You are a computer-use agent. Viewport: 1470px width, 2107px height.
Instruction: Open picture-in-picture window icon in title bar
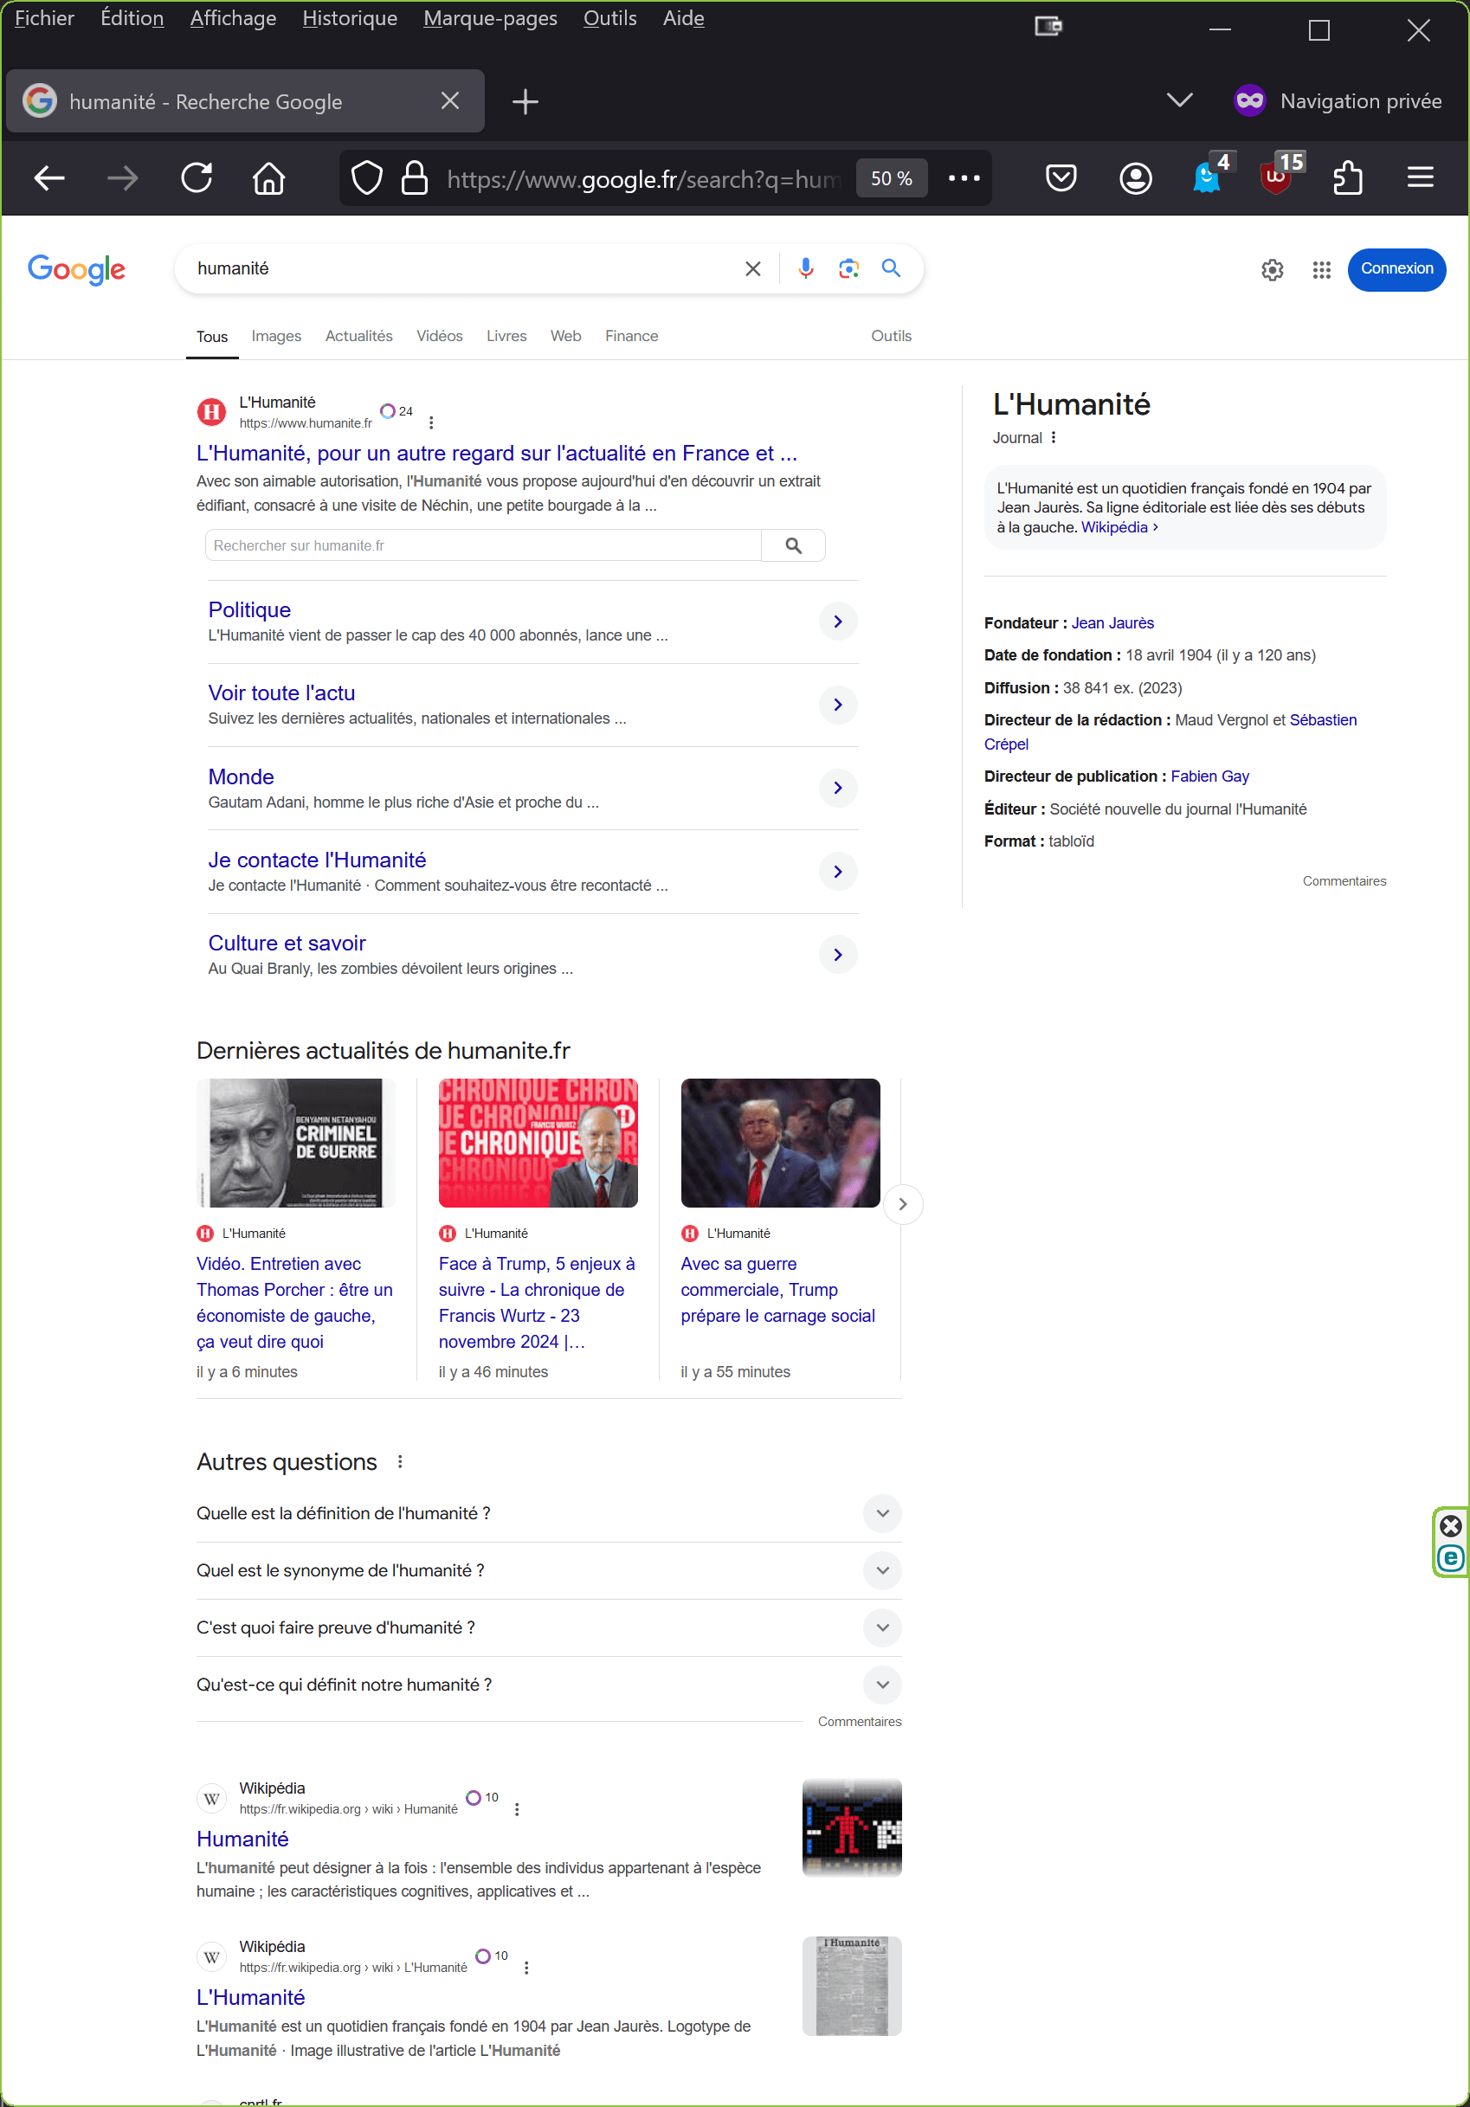[1048, 27]
